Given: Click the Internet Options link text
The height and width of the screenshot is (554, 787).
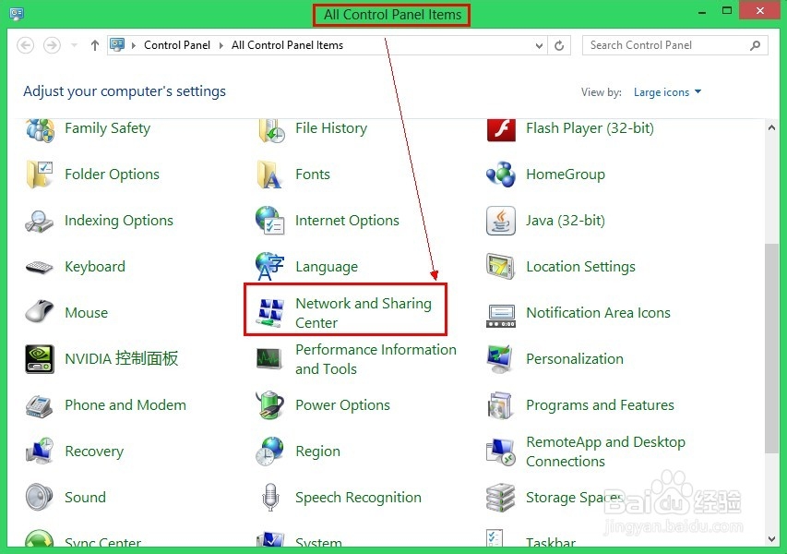Looking at the screenshot, I should pos(347,221).
